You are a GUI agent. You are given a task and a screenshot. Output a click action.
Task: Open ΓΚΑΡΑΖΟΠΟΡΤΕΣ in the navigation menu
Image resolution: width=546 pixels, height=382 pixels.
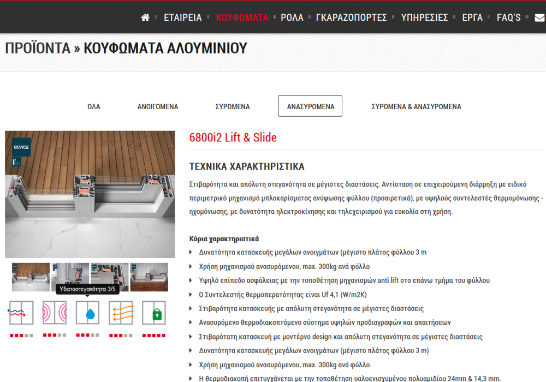pyautogui.click(x=351, y=17)
